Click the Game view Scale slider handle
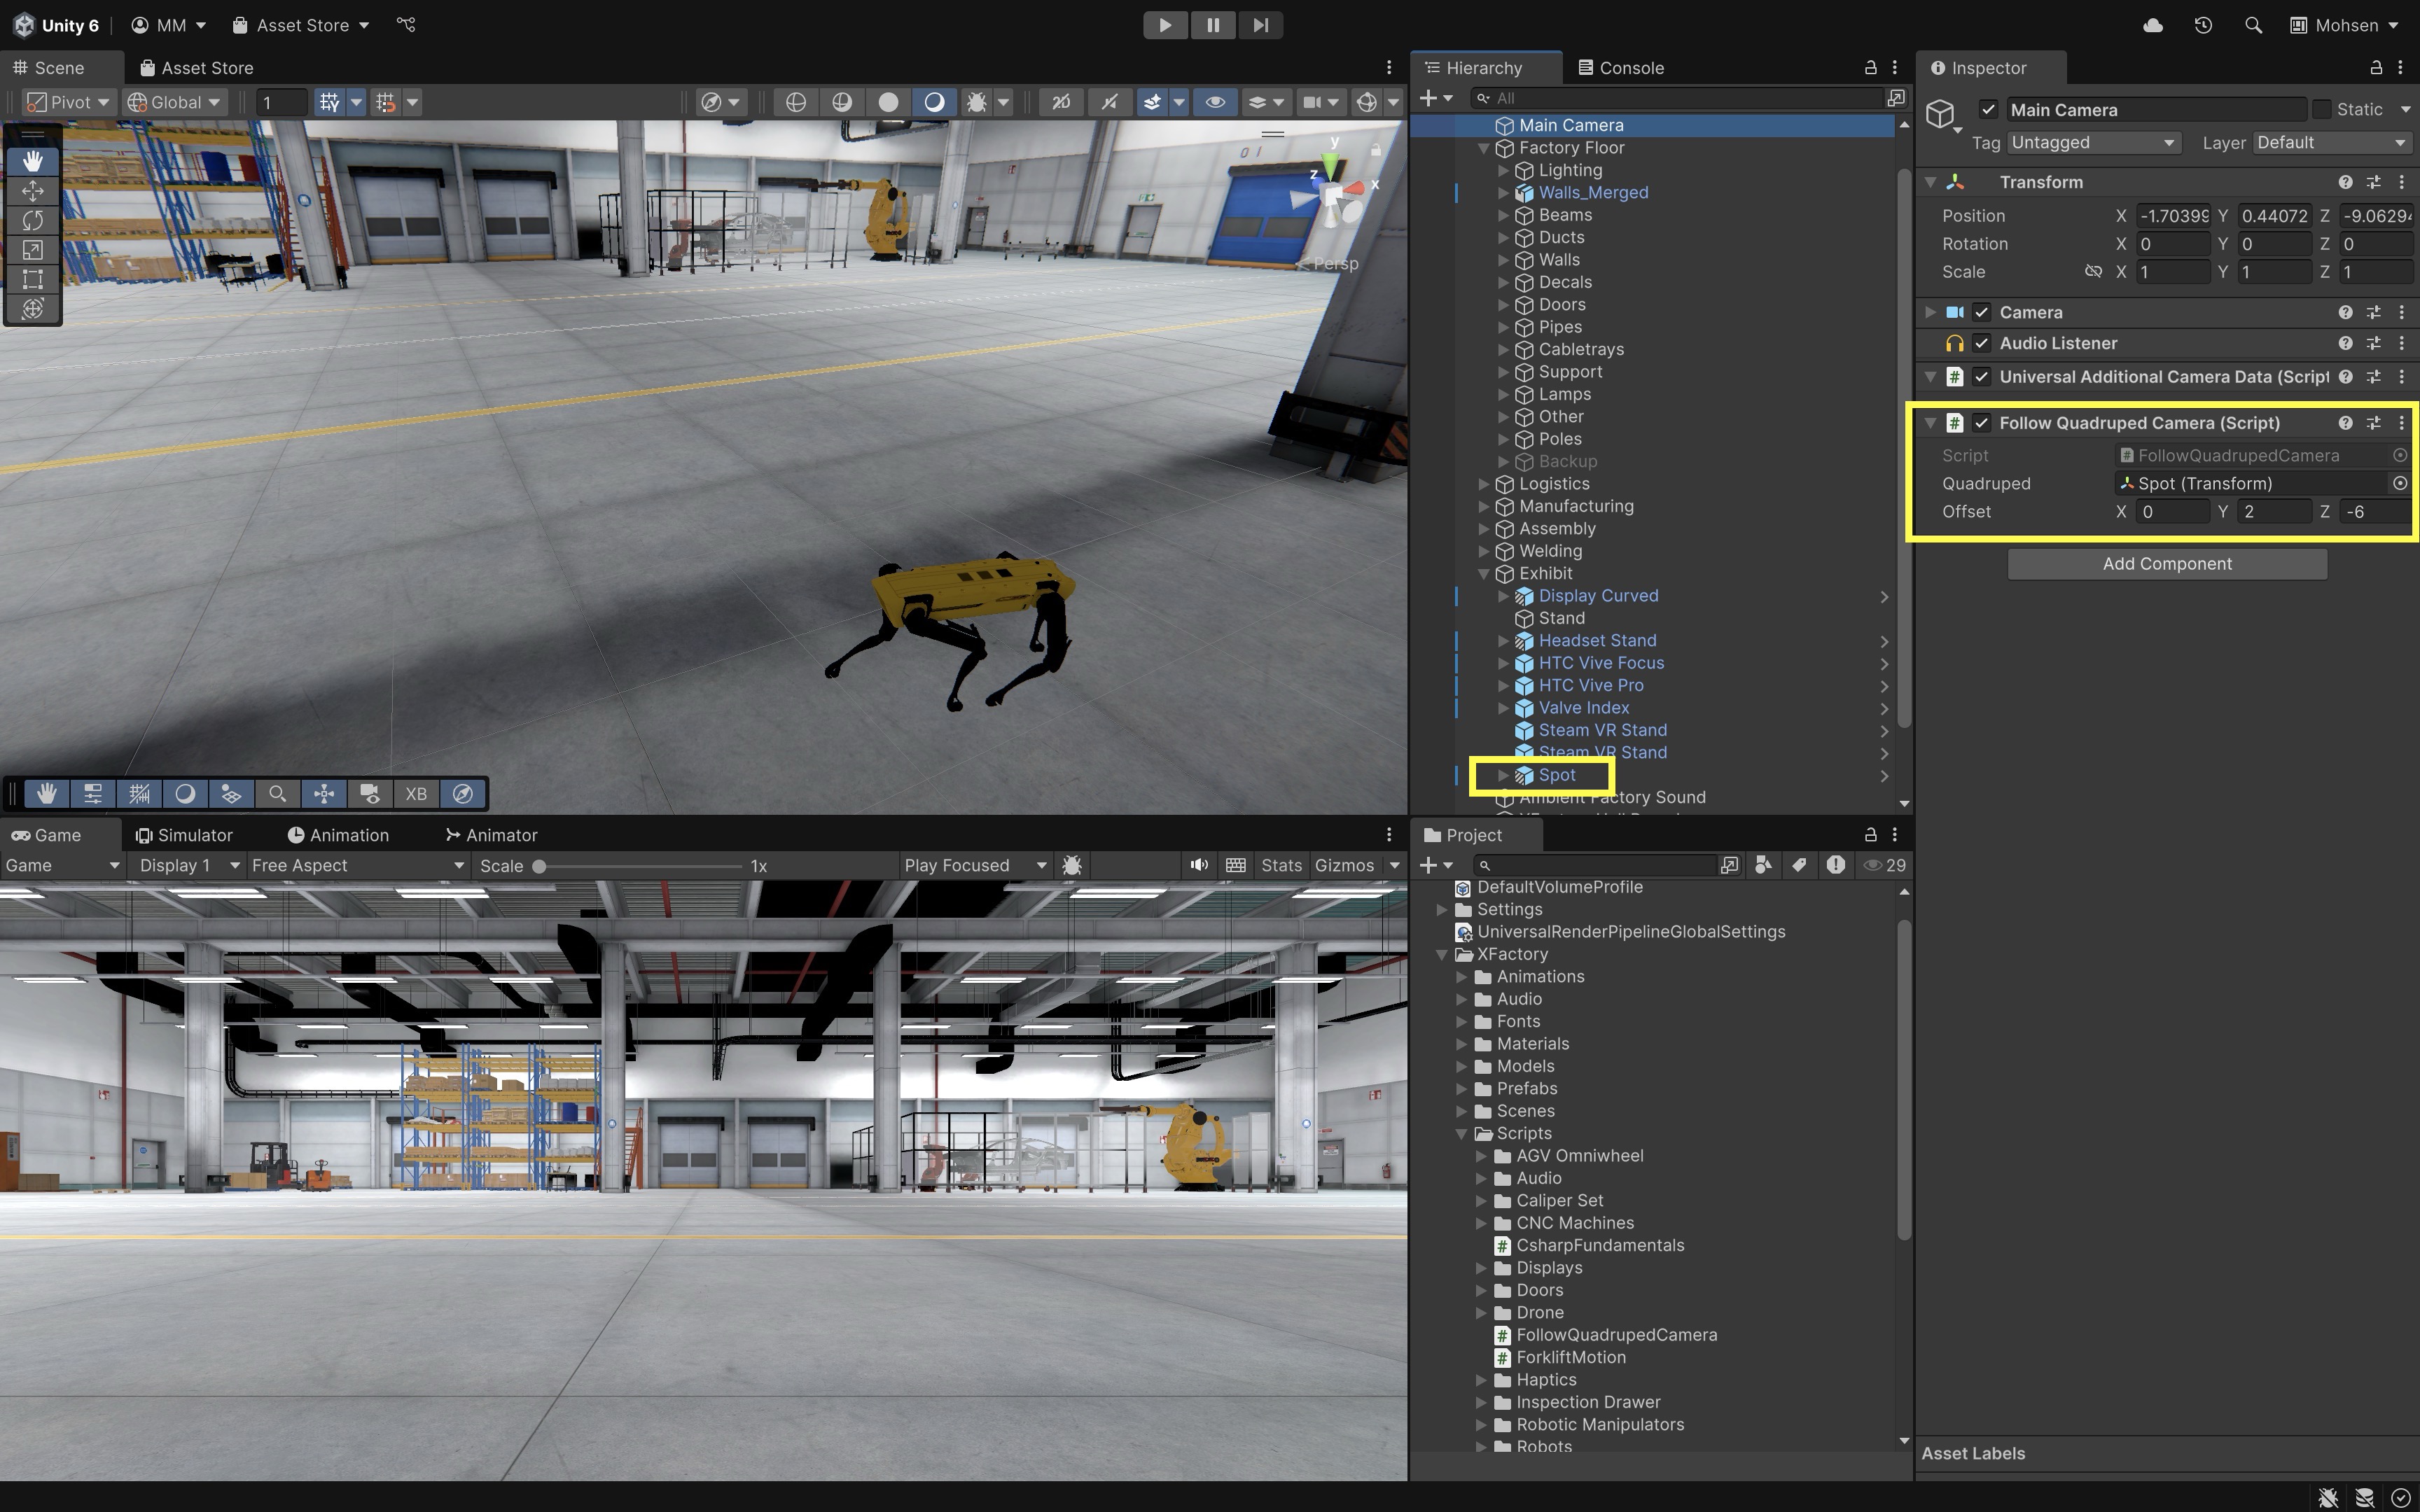The image size is (2420, 1512). (539, 866)
